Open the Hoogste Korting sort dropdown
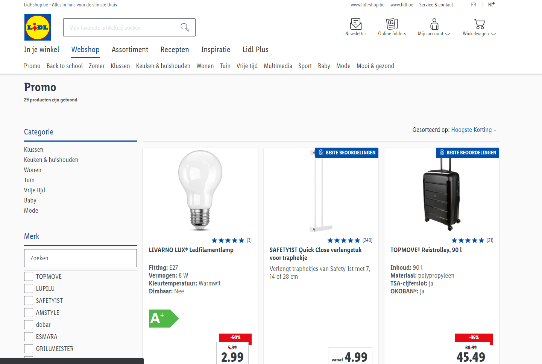Screen dimensions: 542x364 [x=474, y=130]
